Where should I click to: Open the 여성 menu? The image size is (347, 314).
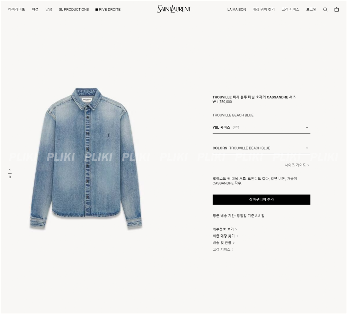pyautogui.click(x=35, y=9)
